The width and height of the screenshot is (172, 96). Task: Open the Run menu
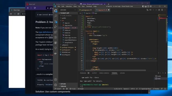click(x=83, y=6)
